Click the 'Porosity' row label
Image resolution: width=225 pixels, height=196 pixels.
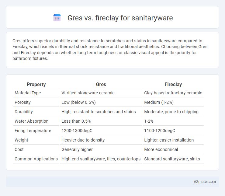(22, 102)
